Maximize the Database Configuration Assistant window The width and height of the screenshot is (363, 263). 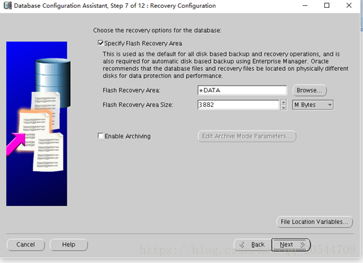tap(327, 5)
